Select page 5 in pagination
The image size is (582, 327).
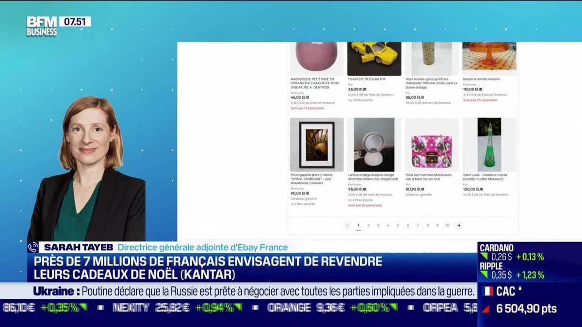pos(398,225)
